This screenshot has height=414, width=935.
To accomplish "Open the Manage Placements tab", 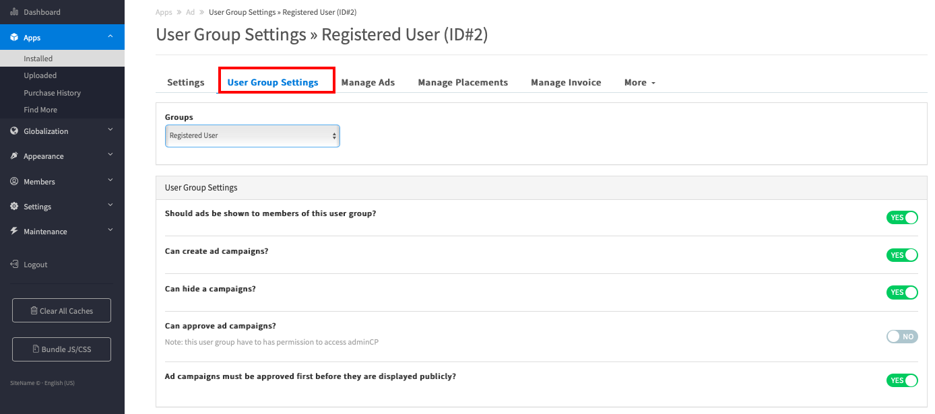I will (x=463, y=82).
